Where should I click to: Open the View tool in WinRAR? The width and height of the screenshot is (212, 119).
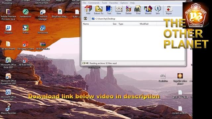pyautogui.click(x=119, y=10)
